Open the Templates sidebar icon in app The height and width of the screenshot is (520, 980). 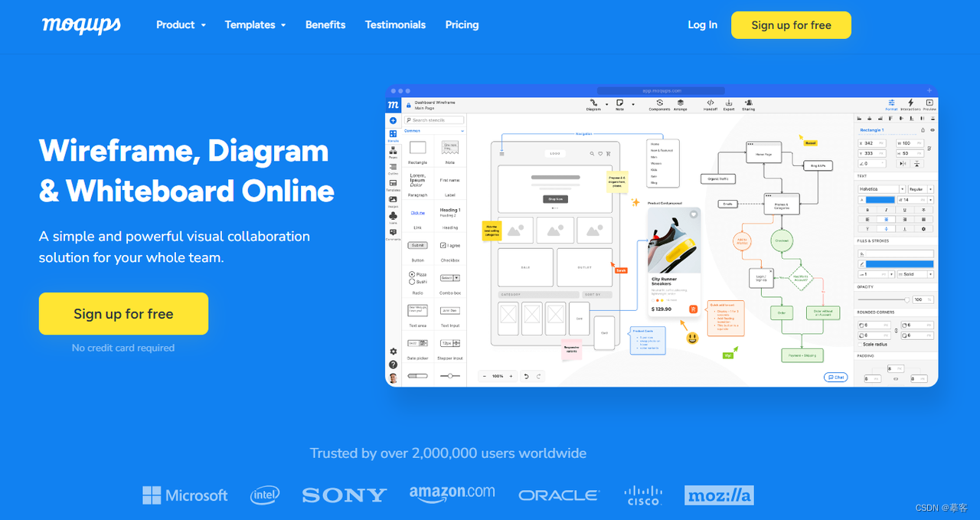(x=393, y=185)
